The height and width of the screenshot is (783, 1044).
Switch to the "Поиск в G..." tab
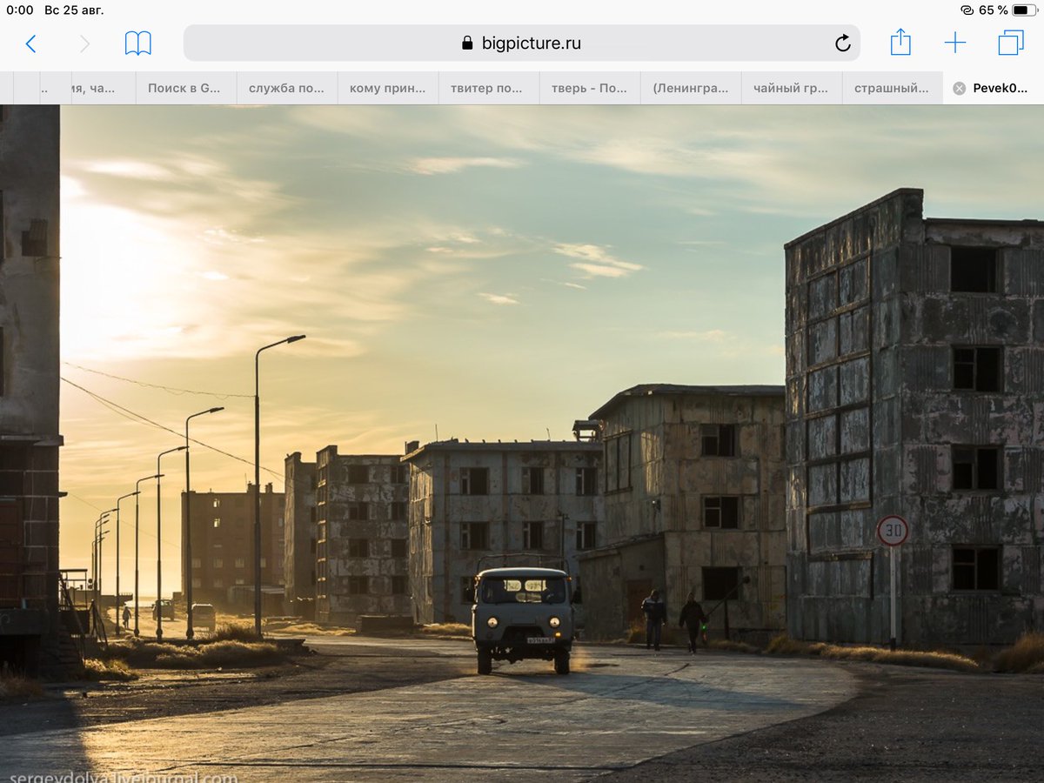[x=184, y=88]
